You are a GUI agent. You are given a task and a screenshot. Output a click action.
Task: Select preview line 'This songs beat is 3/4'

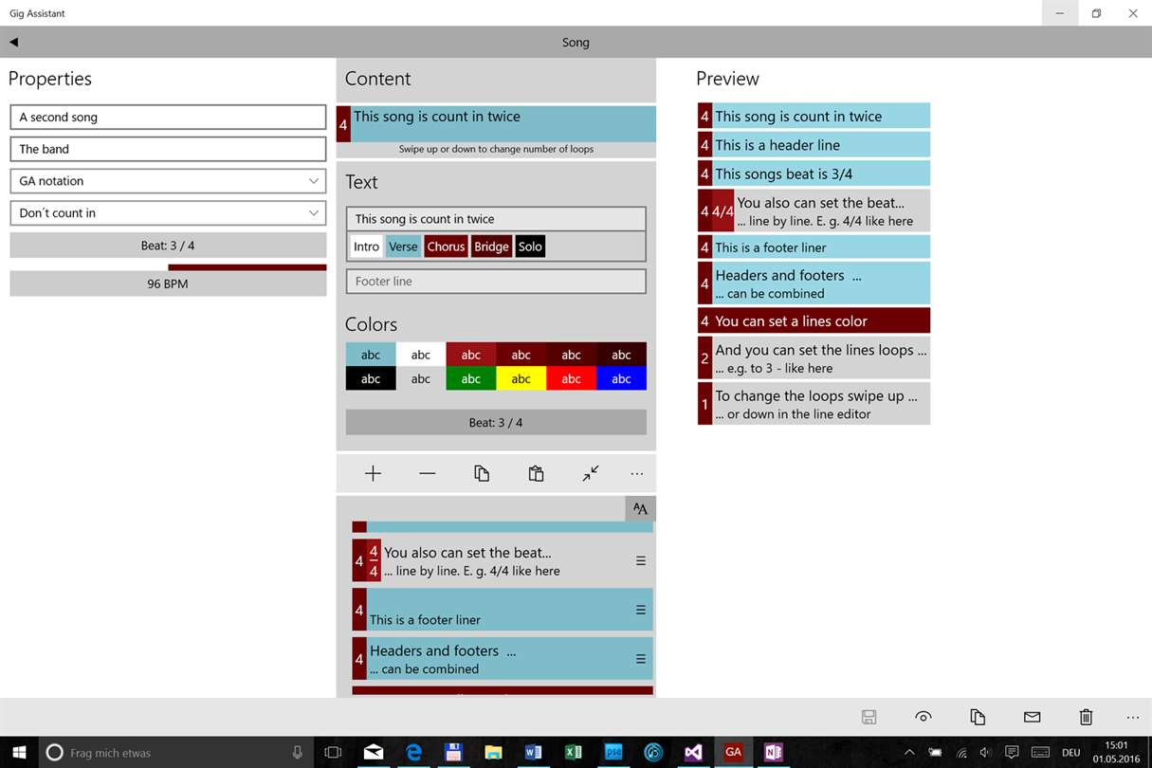[x=814, y=174]
